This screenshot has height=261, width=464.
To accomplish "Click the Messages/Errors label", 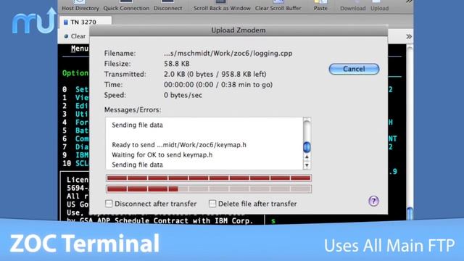I will click(x=133, y=109).
